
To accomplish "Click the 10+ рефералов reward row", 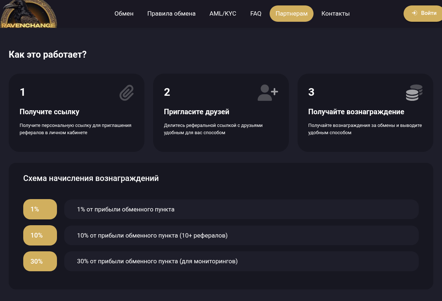I will pyautogui.click(x=241, y=235).
